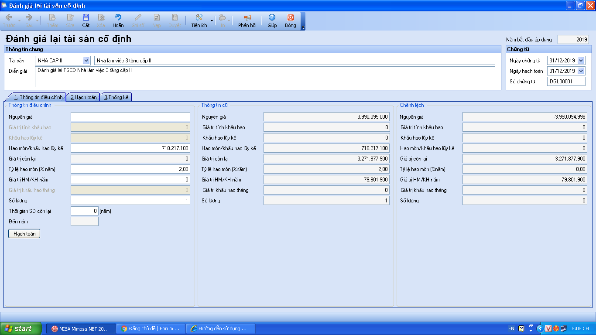This screenshot has height=335, width=596.
Task: Switch to MISA Mimosa.NET taskbar window
Action: (81, 328)
